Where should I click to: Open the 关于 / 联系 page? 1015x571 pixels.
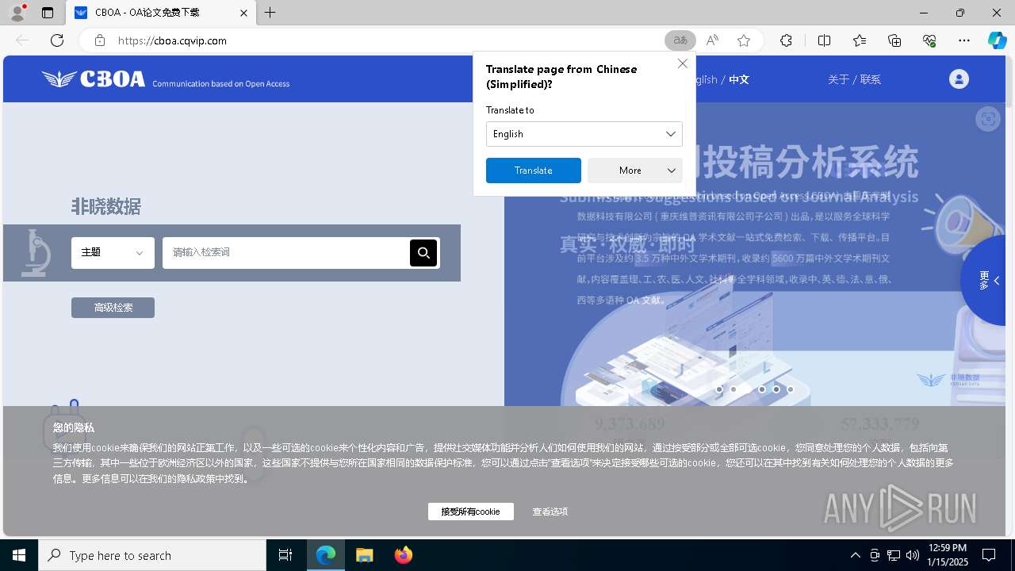854,79
